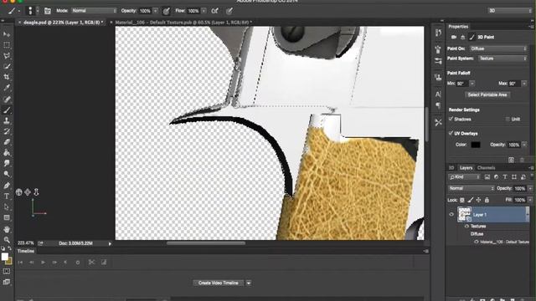
Task: Toggle lock image pixels
Action: click(x=471, y=200)
